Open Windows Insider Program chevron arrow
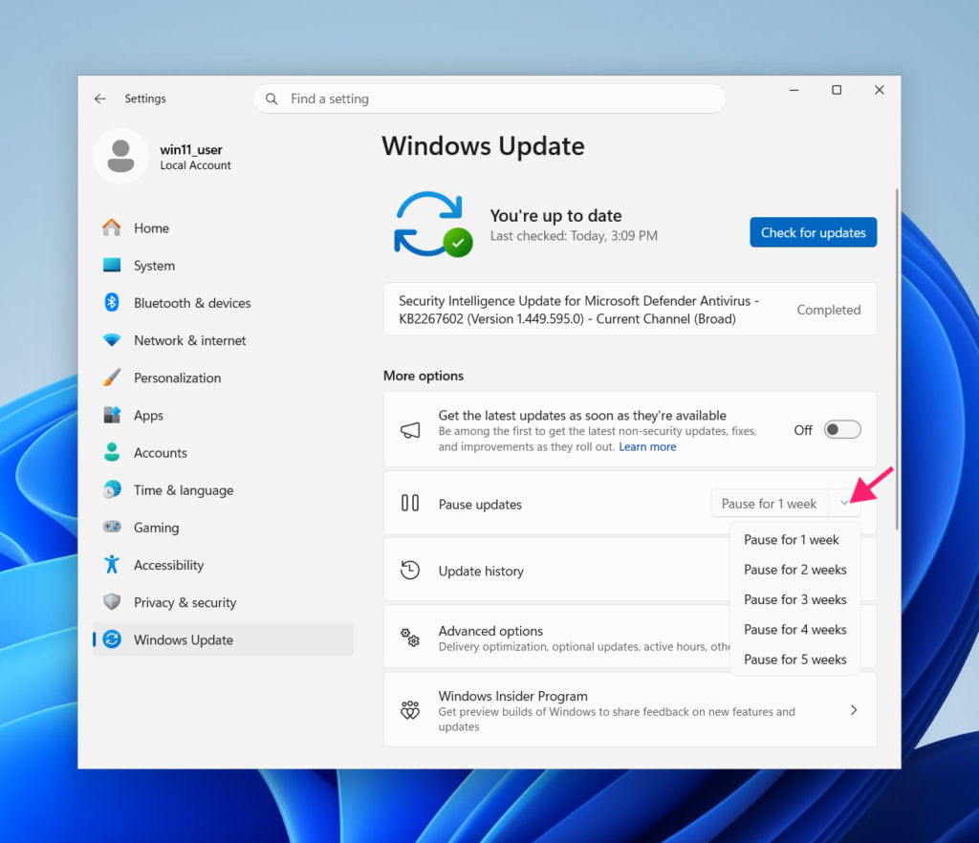The width and height of the screenshot is (979, 843). [854, 710]
